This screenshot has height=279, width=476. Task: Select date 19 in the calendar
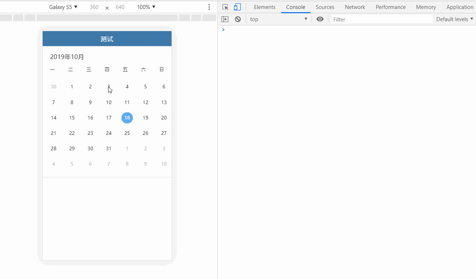point(145,118)
